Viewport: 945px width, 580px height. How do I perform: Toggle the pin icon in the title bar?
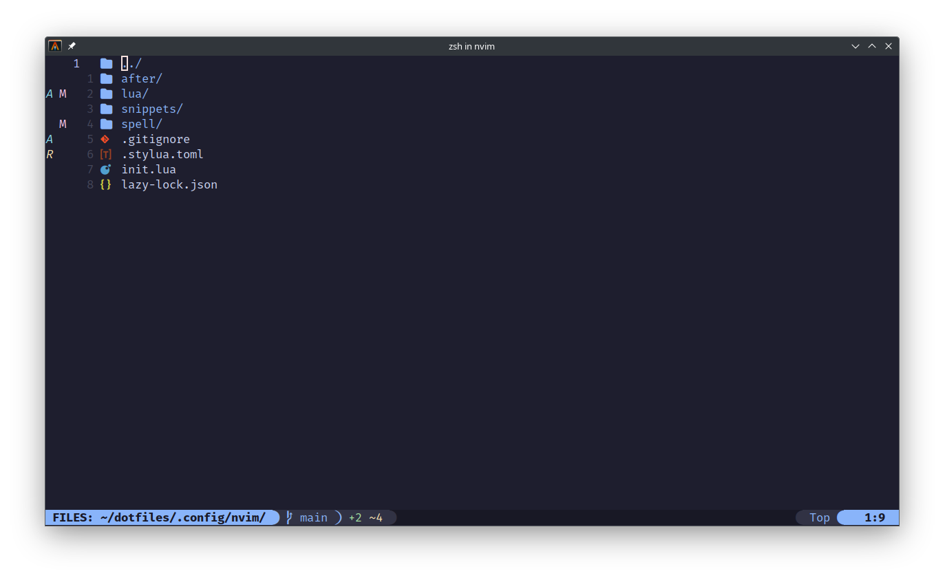[x=72, y=46]
